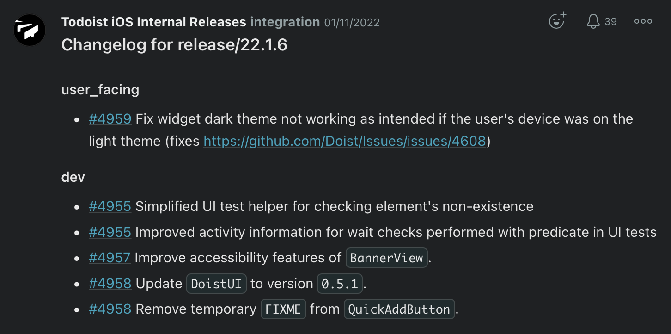Open the three-dot overflow menu
The height and width of the screenshot is (334, 671).
[643, 21]
